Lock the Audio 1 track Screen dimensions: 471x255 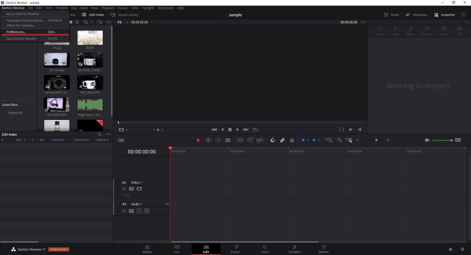[x=124, y=211]
